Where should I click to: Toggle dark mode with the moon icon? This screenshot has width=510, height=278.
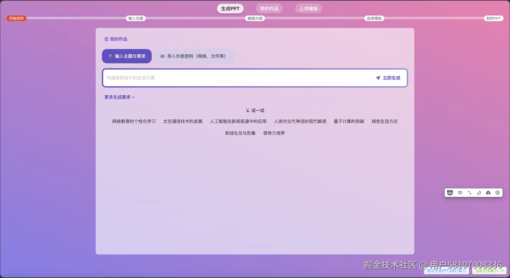pyautogui.click(x=479, y=193)
